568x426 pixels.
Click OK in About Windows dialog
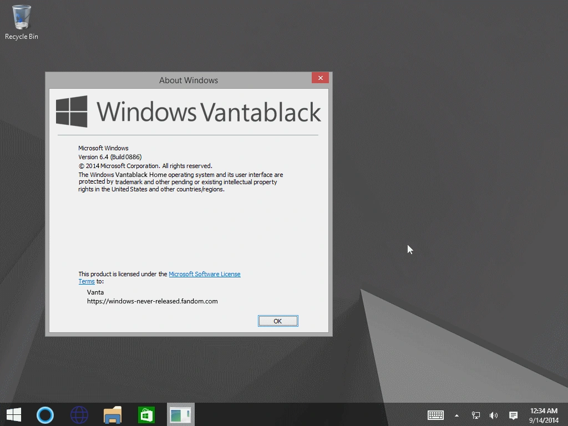(278, 321)
